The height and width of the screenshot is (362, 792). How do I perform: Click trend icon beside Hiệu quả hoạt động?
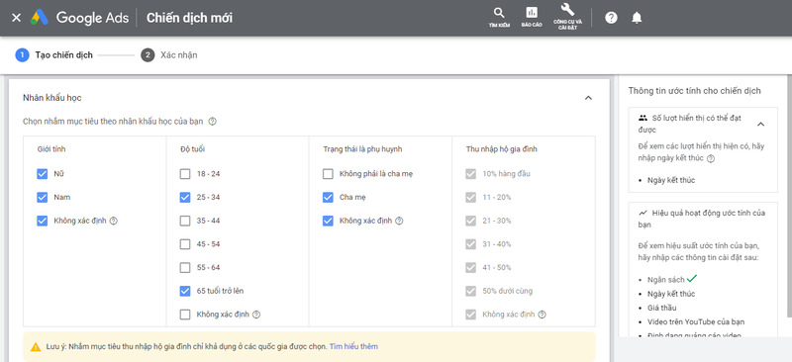643,213
